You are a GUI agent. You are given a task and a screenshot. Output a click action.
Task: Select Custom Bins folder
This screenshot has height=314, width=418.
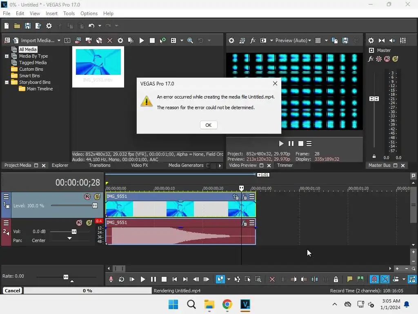[31, 69]
